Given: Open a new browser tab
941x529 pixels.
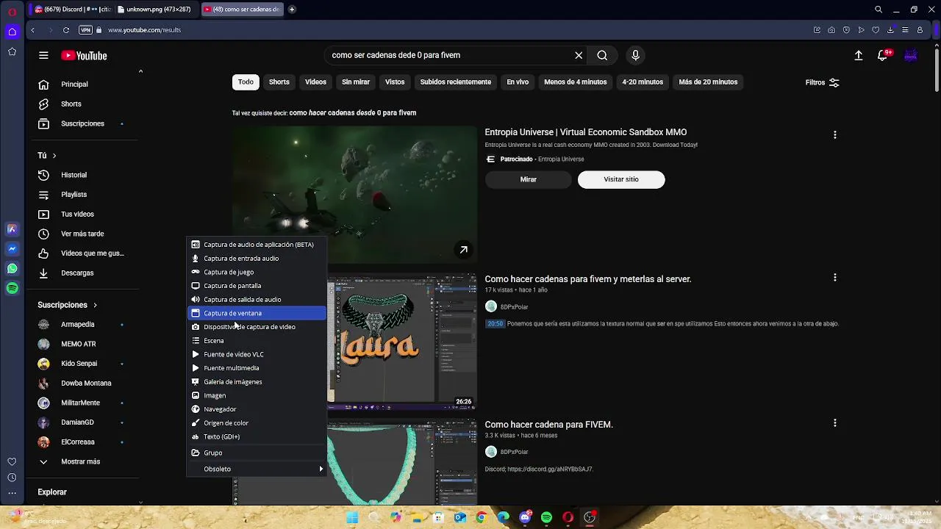Looking at the screenshot, I should tap(292, 10).
